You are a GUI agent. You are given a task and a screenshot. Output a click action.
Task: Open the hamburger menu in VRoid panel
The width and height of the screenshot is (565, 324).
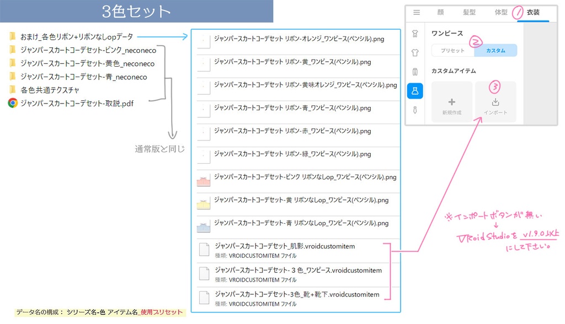point(416,12)
